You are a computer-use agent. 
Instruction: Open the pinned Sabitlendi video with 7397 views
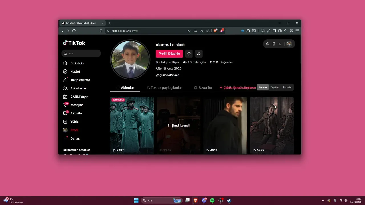pyautogui.click(x=132, y=125)
